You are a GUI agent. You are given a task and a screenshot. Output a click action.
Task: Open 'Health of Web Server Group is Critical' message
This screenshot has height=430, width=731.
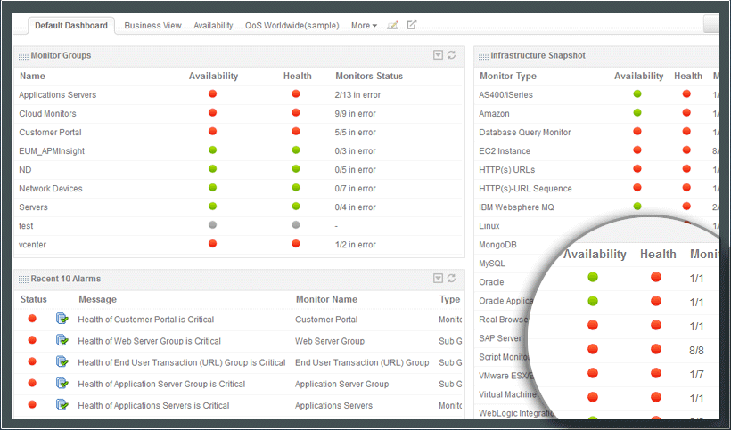[x=149, y=341]
